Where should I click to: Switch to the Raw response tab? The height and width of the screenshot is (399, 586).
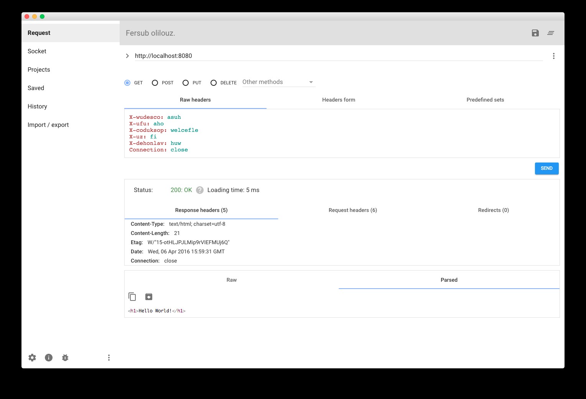point(231,280)
